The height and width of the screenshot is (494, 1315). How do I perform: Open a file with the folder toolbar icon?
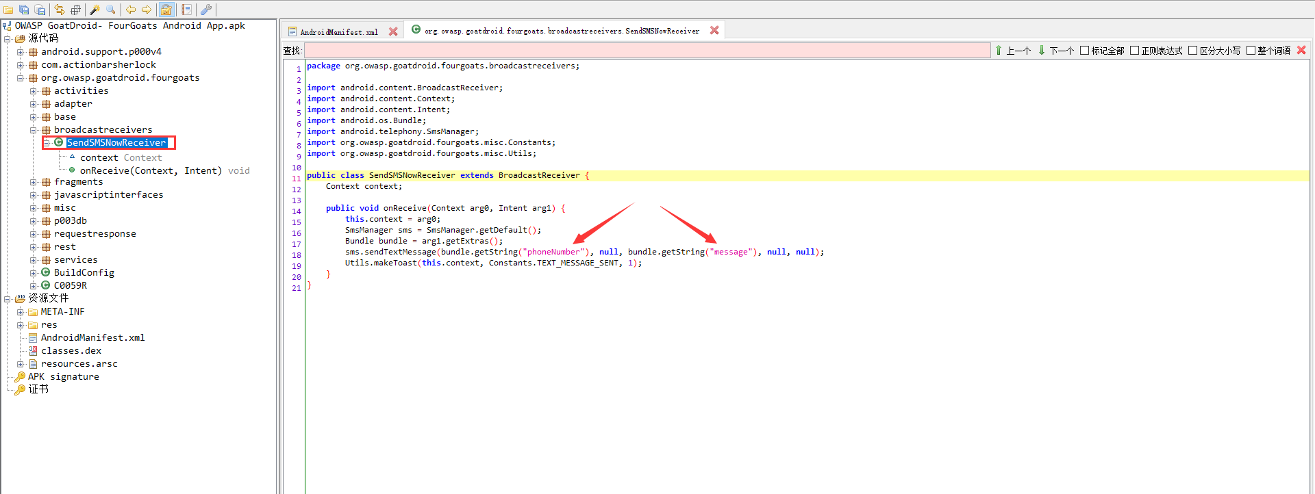(x=8, y=10)
